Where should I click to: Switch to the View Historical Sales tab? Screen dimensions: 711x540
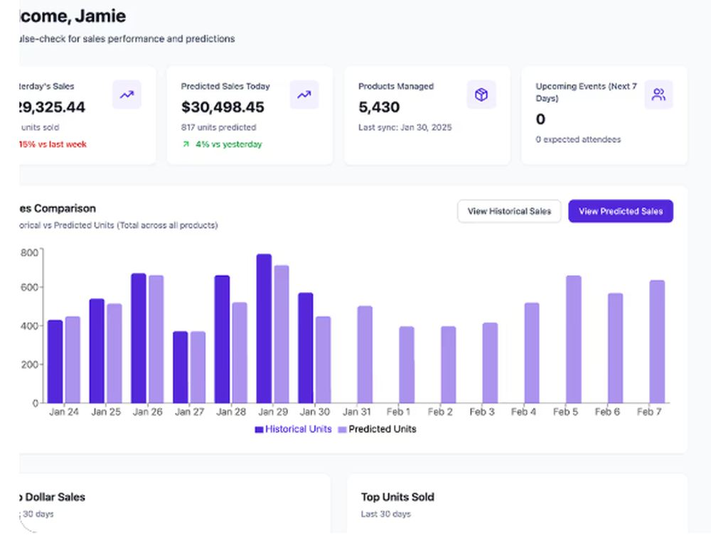509,211
